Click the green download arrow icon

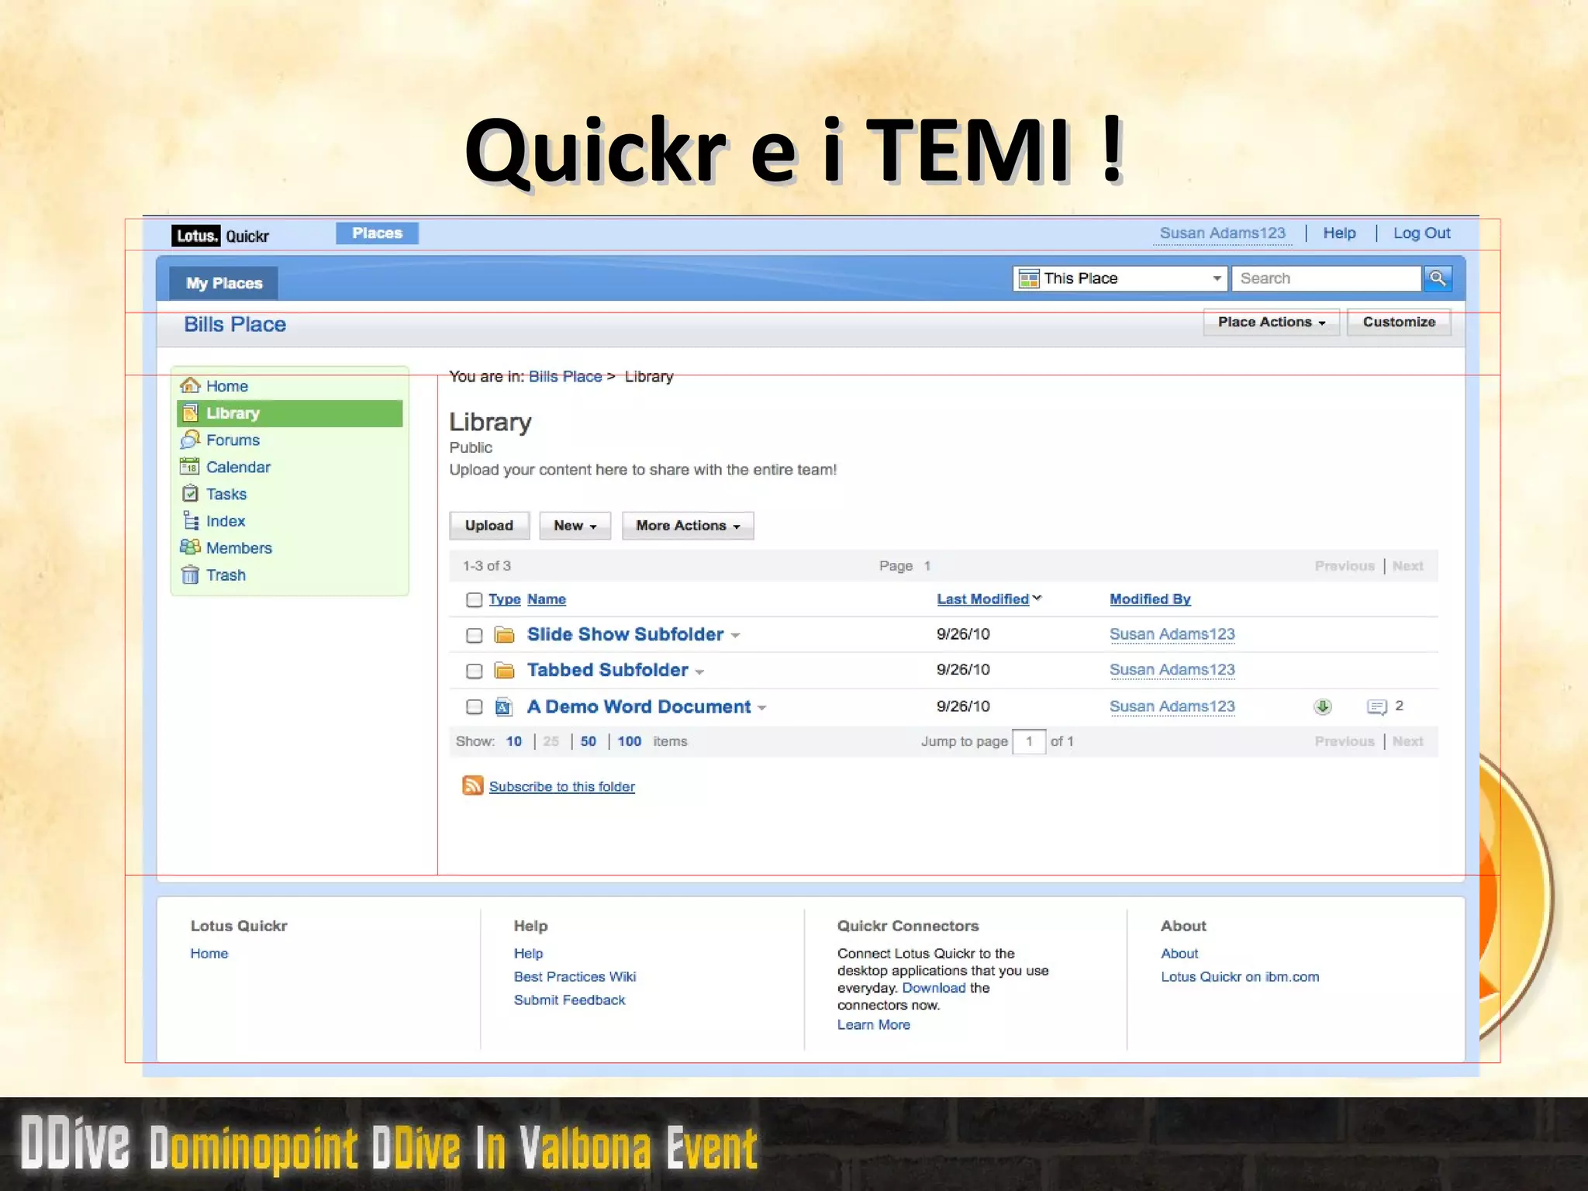[1323, 706]
